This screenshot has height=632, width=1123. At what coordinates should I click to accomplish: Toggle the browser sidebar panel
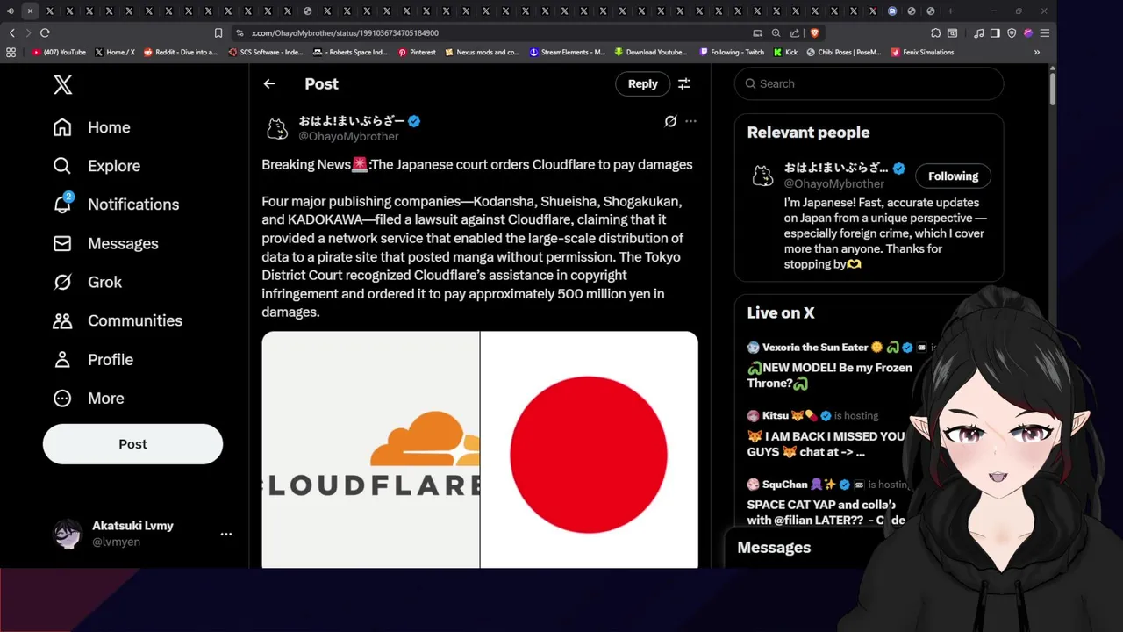tap(995, 32)
